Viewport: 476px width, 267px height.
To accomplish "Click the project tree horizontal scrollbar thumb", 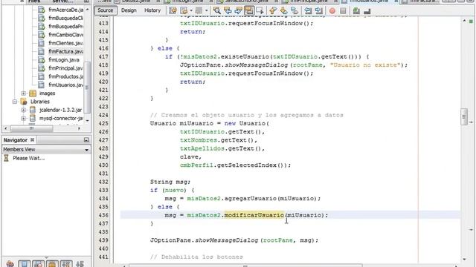I will (31, 128).
